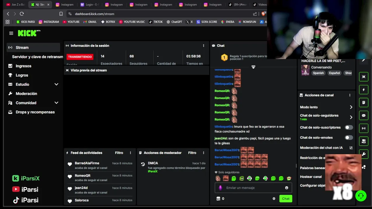Image resolution: width=372 pixels, height=209 pixels.
Task: Open session info three-dot menu
Action: 203,46
